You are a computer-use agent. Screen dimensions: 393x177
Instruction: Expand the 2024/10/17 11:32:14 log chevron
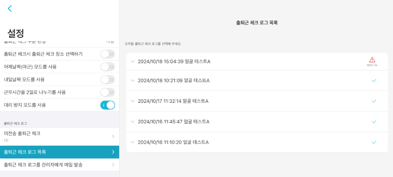click(132, 101)
